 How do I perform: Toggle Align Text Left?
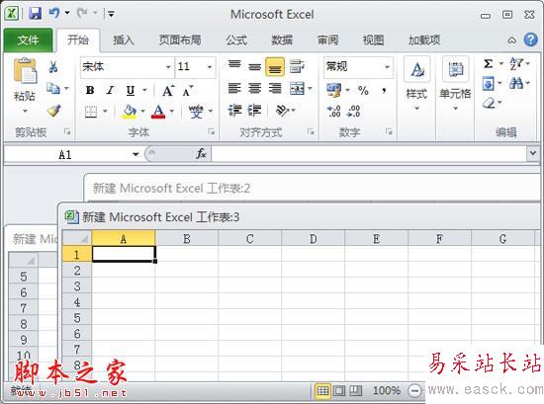pos(234,88)
